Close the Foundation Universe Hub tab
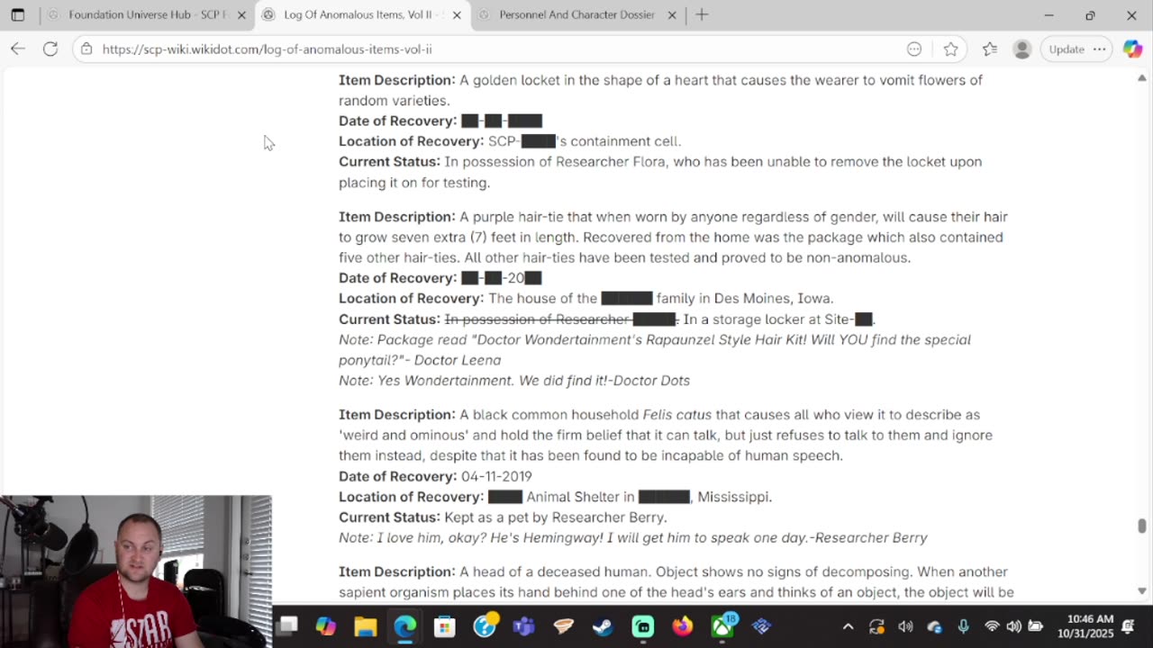The width and height of the screenshot is (1153, 648). (241, 15)
